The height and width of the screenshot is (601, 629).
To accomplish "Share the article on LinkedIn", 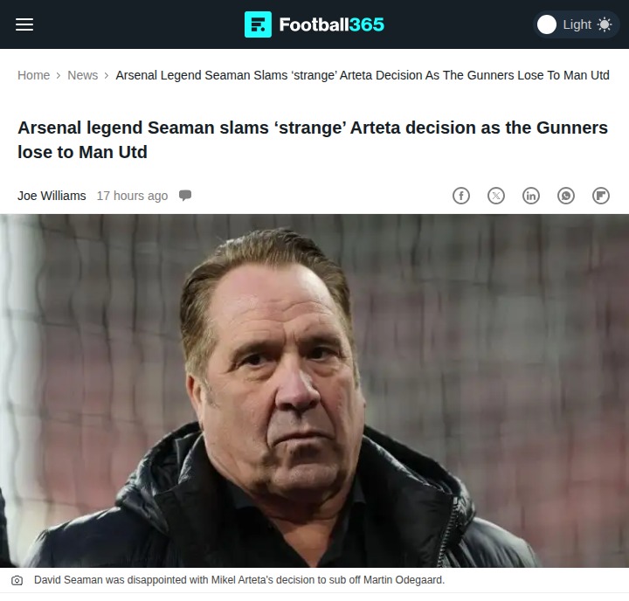I will click(x=531, y=196).
